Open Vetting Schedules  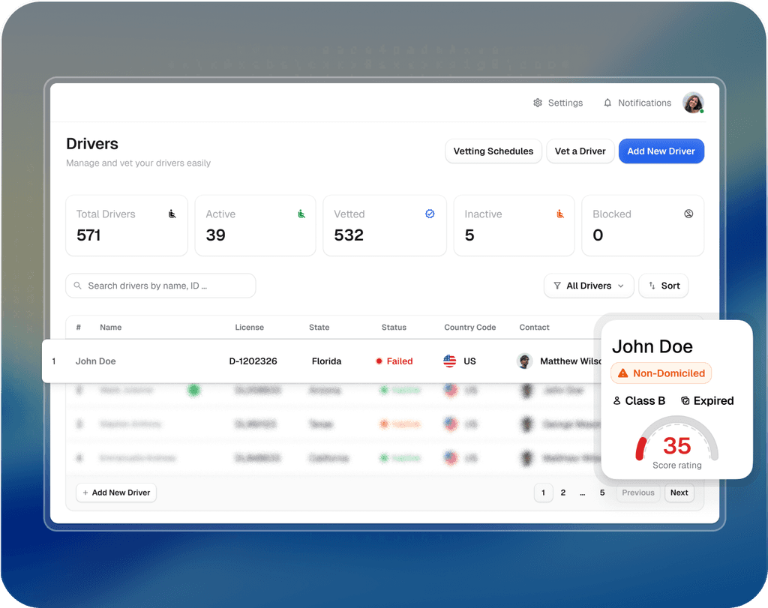click(x=493, y=151)
